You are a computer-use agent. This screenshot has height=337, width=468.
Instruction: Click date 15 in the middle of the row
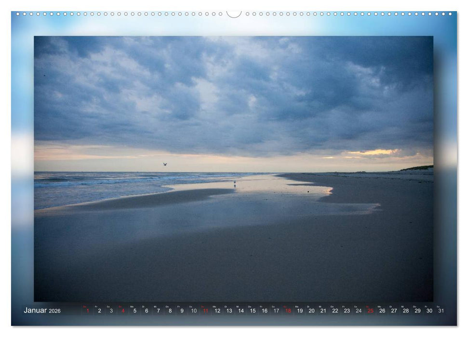pyautogui.click(x=253, y=310)
